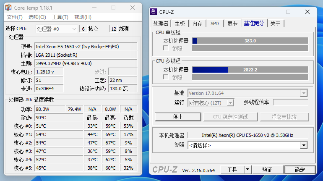This screenshot has width=323, height=181.
Task: Click the CPU 稳定性测试 button
Action: [x=230, y=117]
